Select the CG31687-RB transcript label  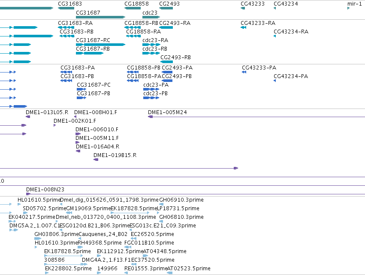coord(93,49)
